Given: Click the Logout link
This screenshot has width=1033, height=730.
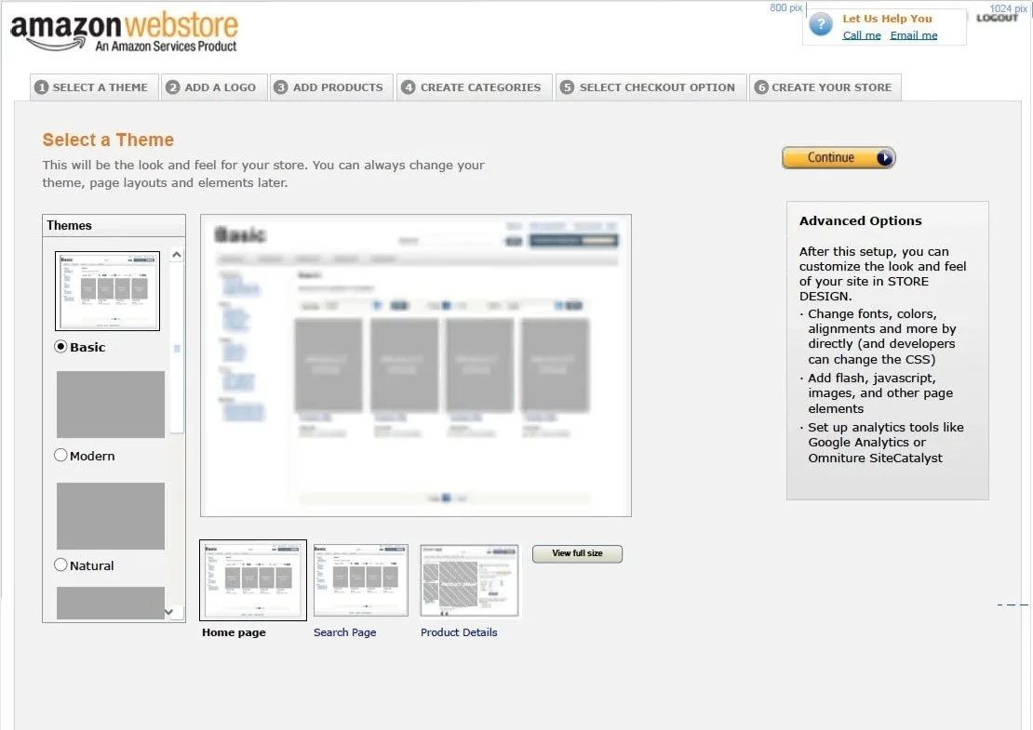Looking at the screenshot, I should click(x=997, y=18).
